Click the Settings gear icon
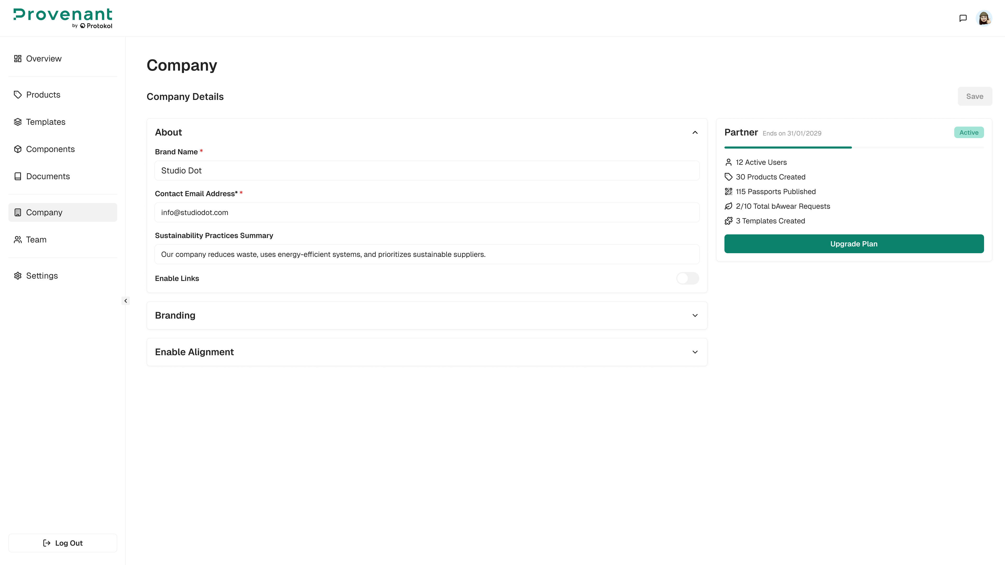 click(18, 276)
